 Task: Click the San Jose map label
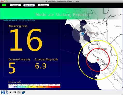(x=103, y=49)
